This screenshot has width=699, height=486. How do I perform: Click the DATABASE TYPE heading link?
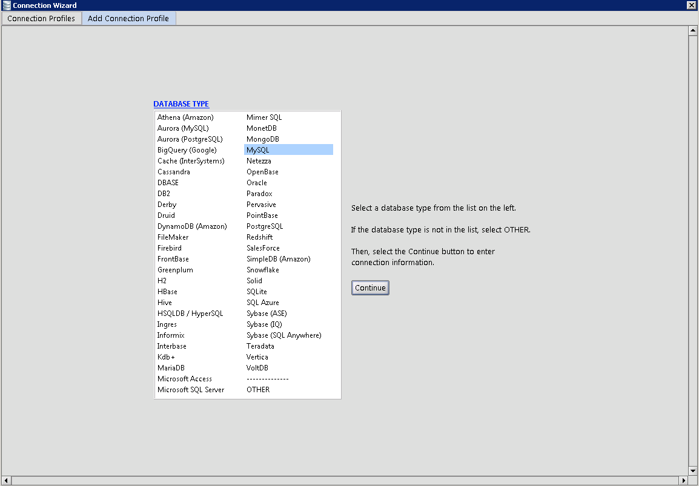[x=181, y=103]
